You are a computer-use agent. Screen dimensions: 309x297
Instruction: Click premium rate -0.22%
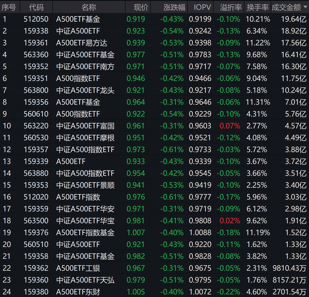pyautogui.click(x=229, y=292)
